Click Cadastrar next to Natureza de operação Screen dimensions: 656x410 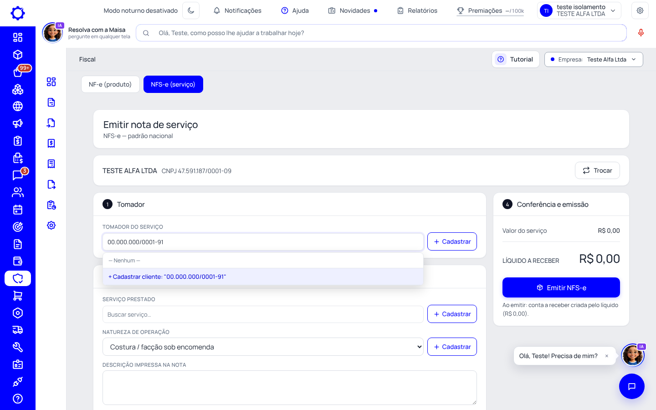[x=452, y=347]
